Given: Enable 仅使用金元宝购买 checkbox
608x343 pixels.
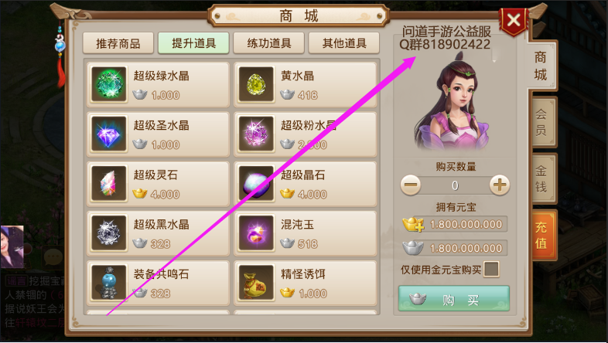Looking at the screenshot, I should click(491, 270).
